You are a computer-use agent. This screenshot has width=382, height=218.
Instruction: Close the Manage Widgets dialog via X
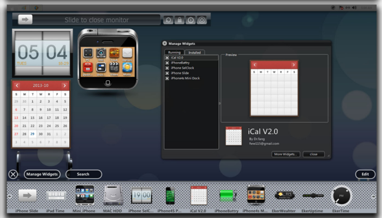click(x=165, y=43)
